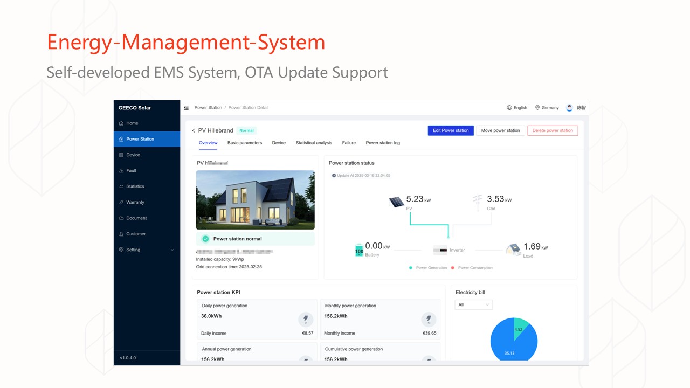Click the 3.53 kW Grid value

(x=499, y=199)
